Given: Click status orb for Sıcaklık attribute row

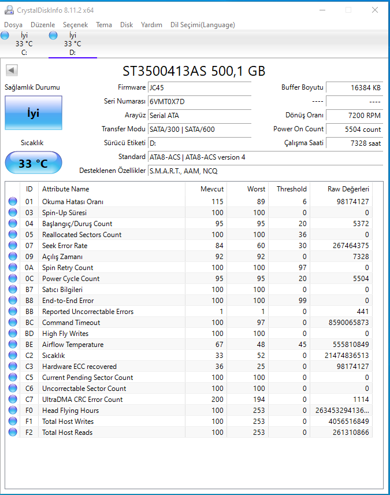Looking at the screenshot, I should click(13, 356).
